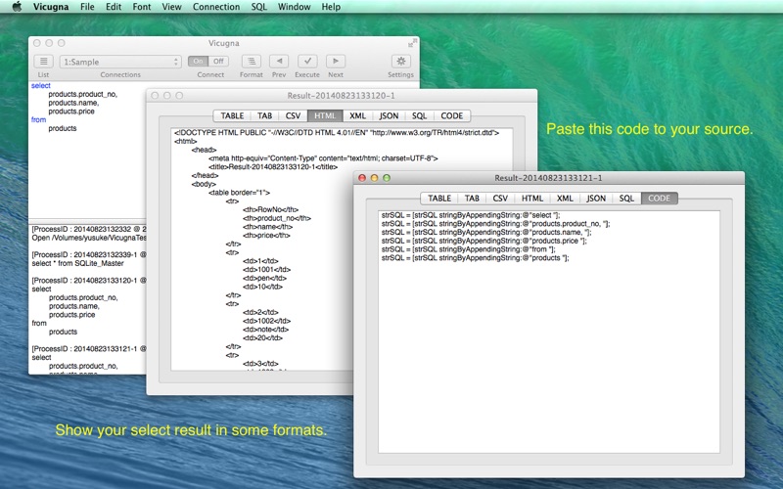Select TABLE tab in back Result window
Screen dimensions: 783x489
click(x=232, y=115)
